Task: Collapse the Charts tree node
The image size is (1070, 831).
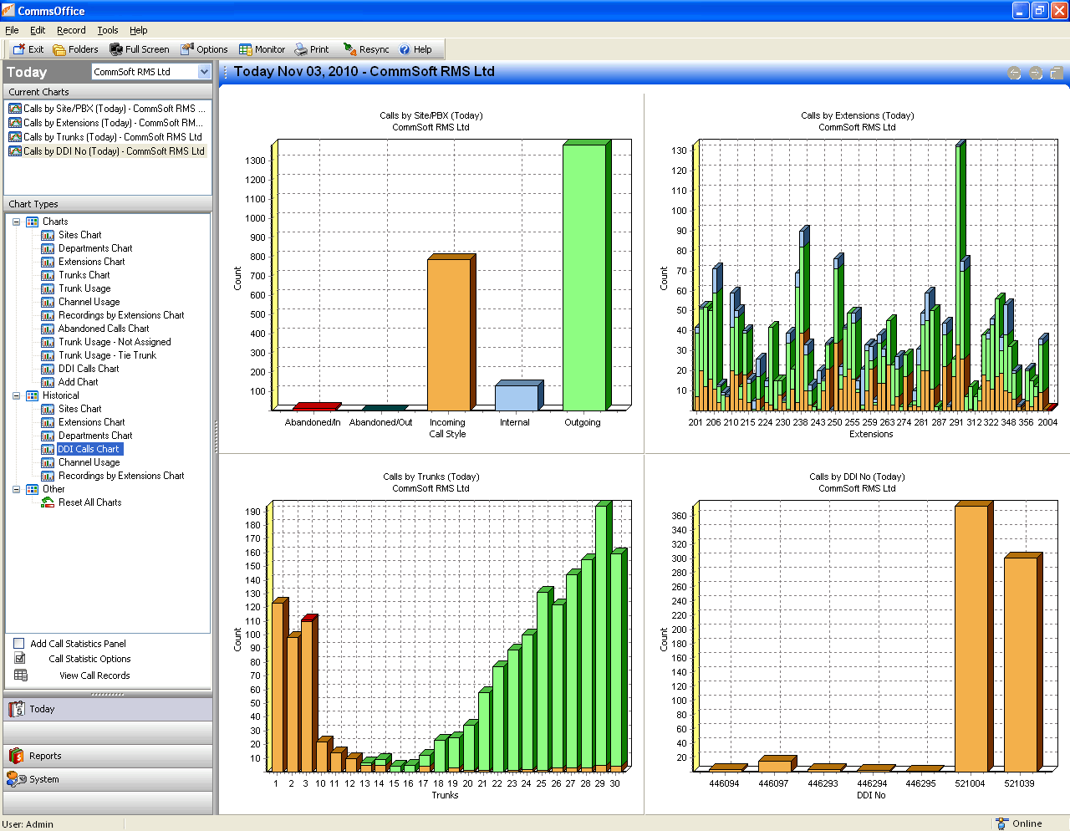Action: click(x=16, y=222)
